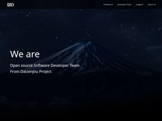Click the word "From" in second subtitle line

(x=15, y=71)
